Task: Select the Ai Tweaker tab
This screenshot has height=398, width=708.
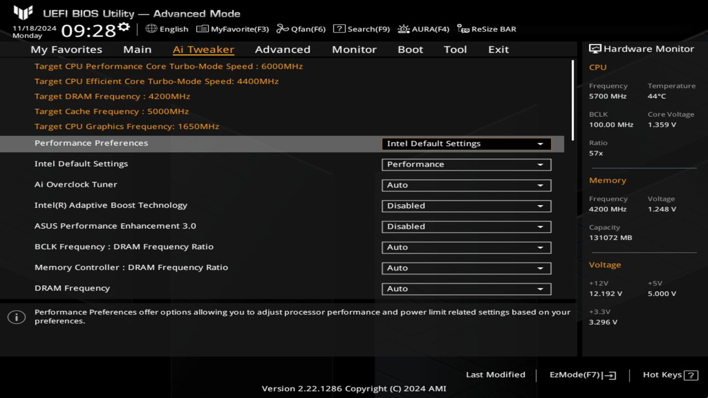Action: point(203,49)
